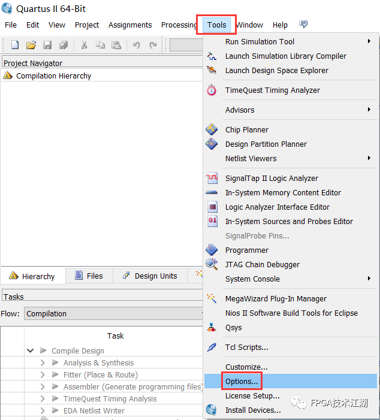Image resolution: width=380 pixels, height=420 pixels.
Task: Click the Open folder toolbar icon
Action: pos(31,45)
